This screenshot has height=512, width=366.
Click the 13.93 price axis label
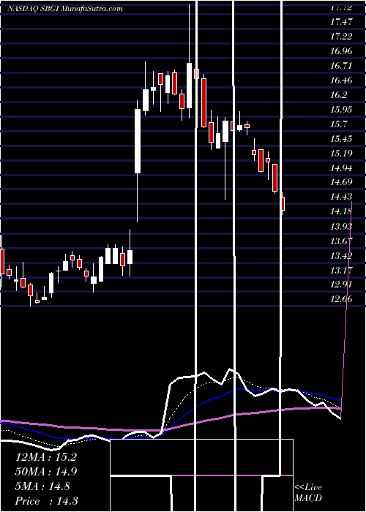coord(341,226)
